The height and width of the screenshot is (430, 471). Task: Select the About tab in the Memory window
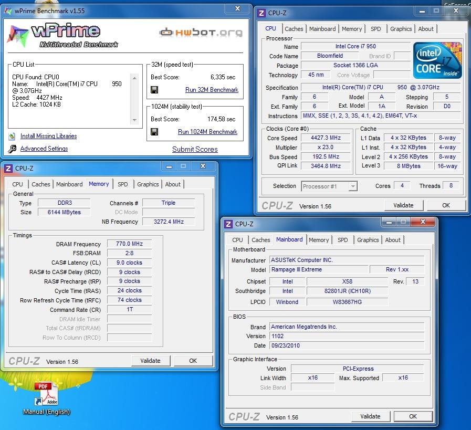click(x=173, y=184)
